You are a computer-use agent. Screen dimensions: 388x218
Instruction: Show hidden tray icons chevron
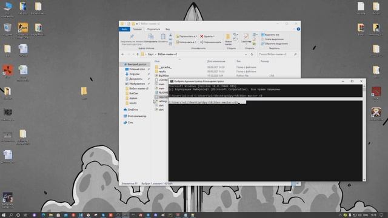(x=340, y=215)
